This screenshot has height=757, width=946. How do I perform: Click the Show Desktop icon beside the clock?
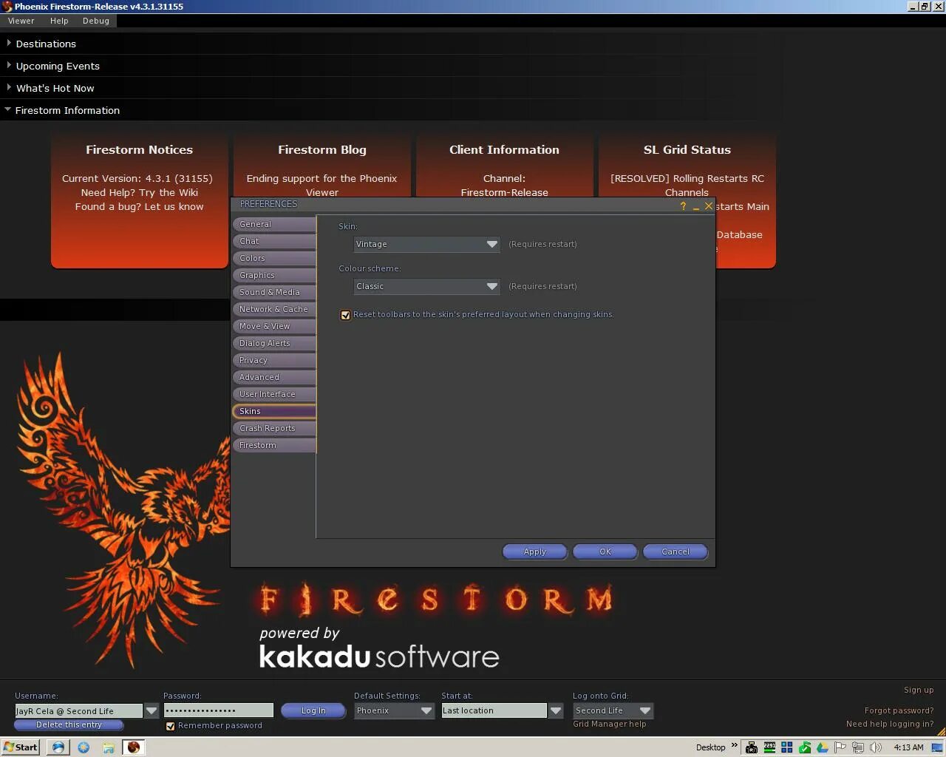coord(937,747)
